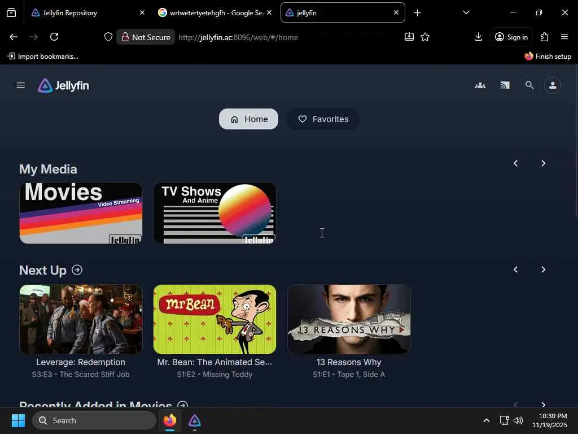Open the Jellyfin hamburger menu

point(21,86)
